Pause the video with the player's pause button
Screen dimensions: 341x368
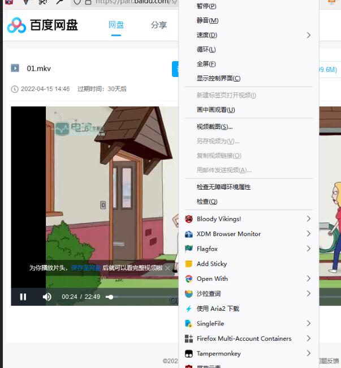23,297
